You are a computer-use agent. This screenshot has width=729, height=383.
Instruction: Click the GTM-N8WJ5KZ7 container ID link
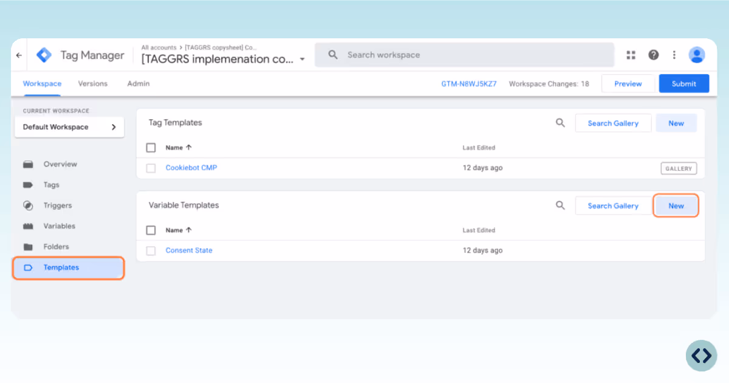(469, 84)
